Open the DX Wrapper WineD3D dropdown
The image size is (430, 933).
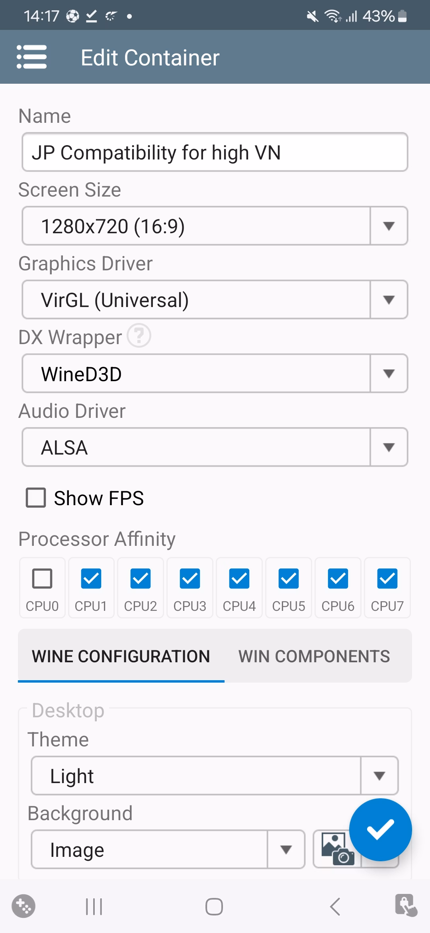coord(215,374)
